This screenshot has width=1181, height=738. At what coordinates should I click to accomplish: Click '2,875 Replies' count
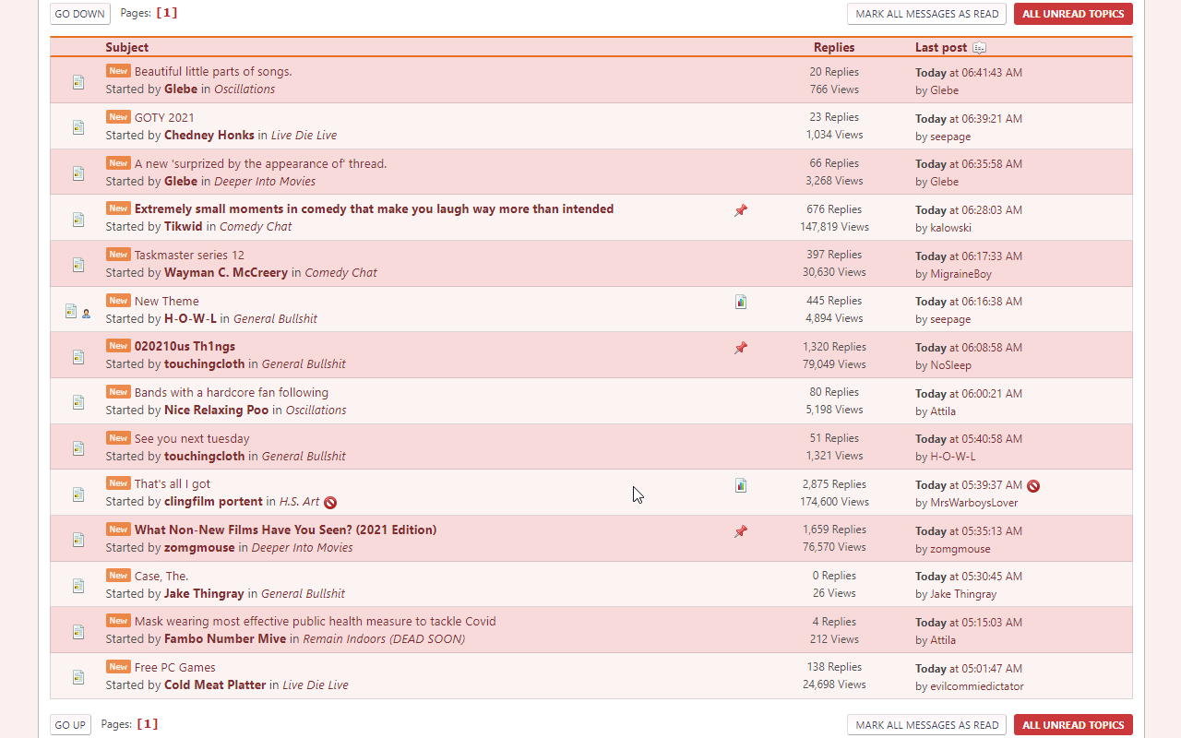(834, 484)
